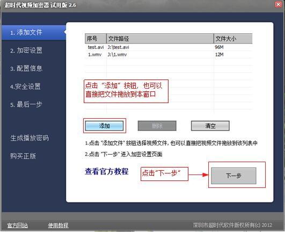This screenshot has height=232, width=285.
Task: Jump to step 5. 最后一步
Action: click(26, 104)
